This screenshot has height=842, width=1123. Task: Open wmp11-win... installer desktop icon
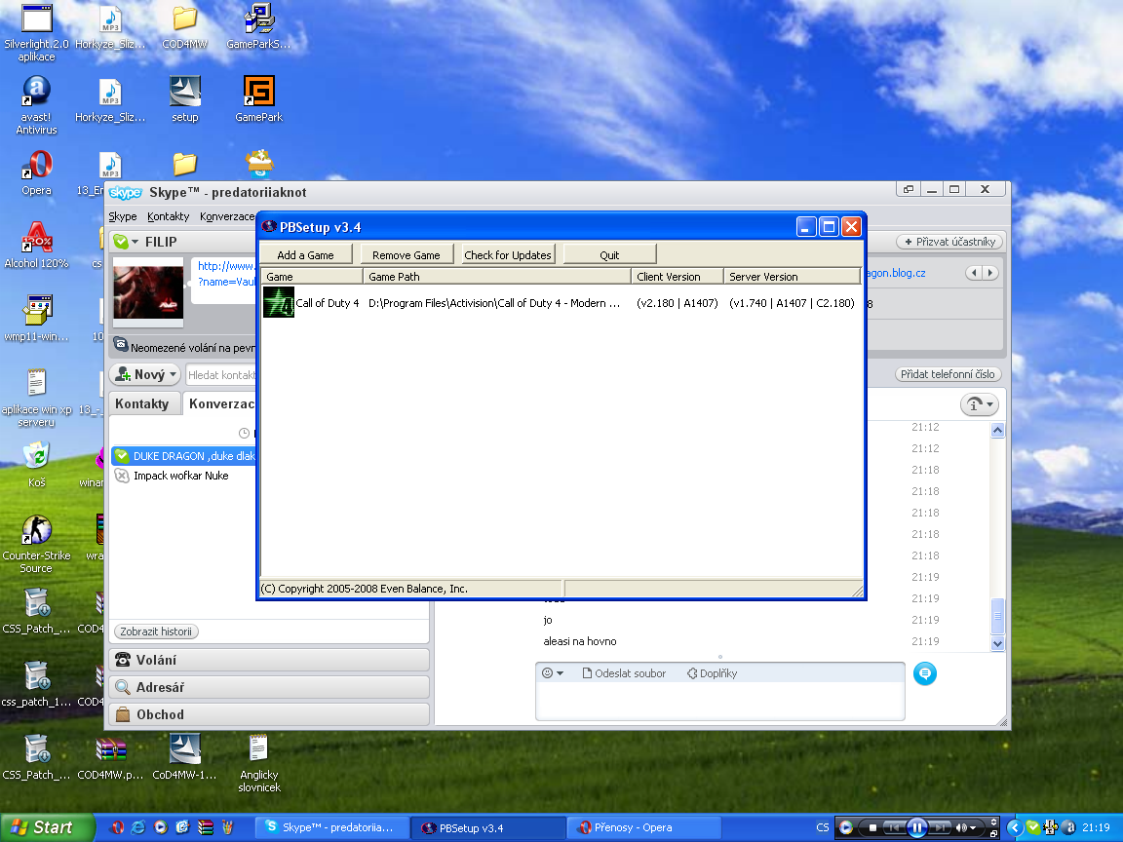click(x=36, y=319)
